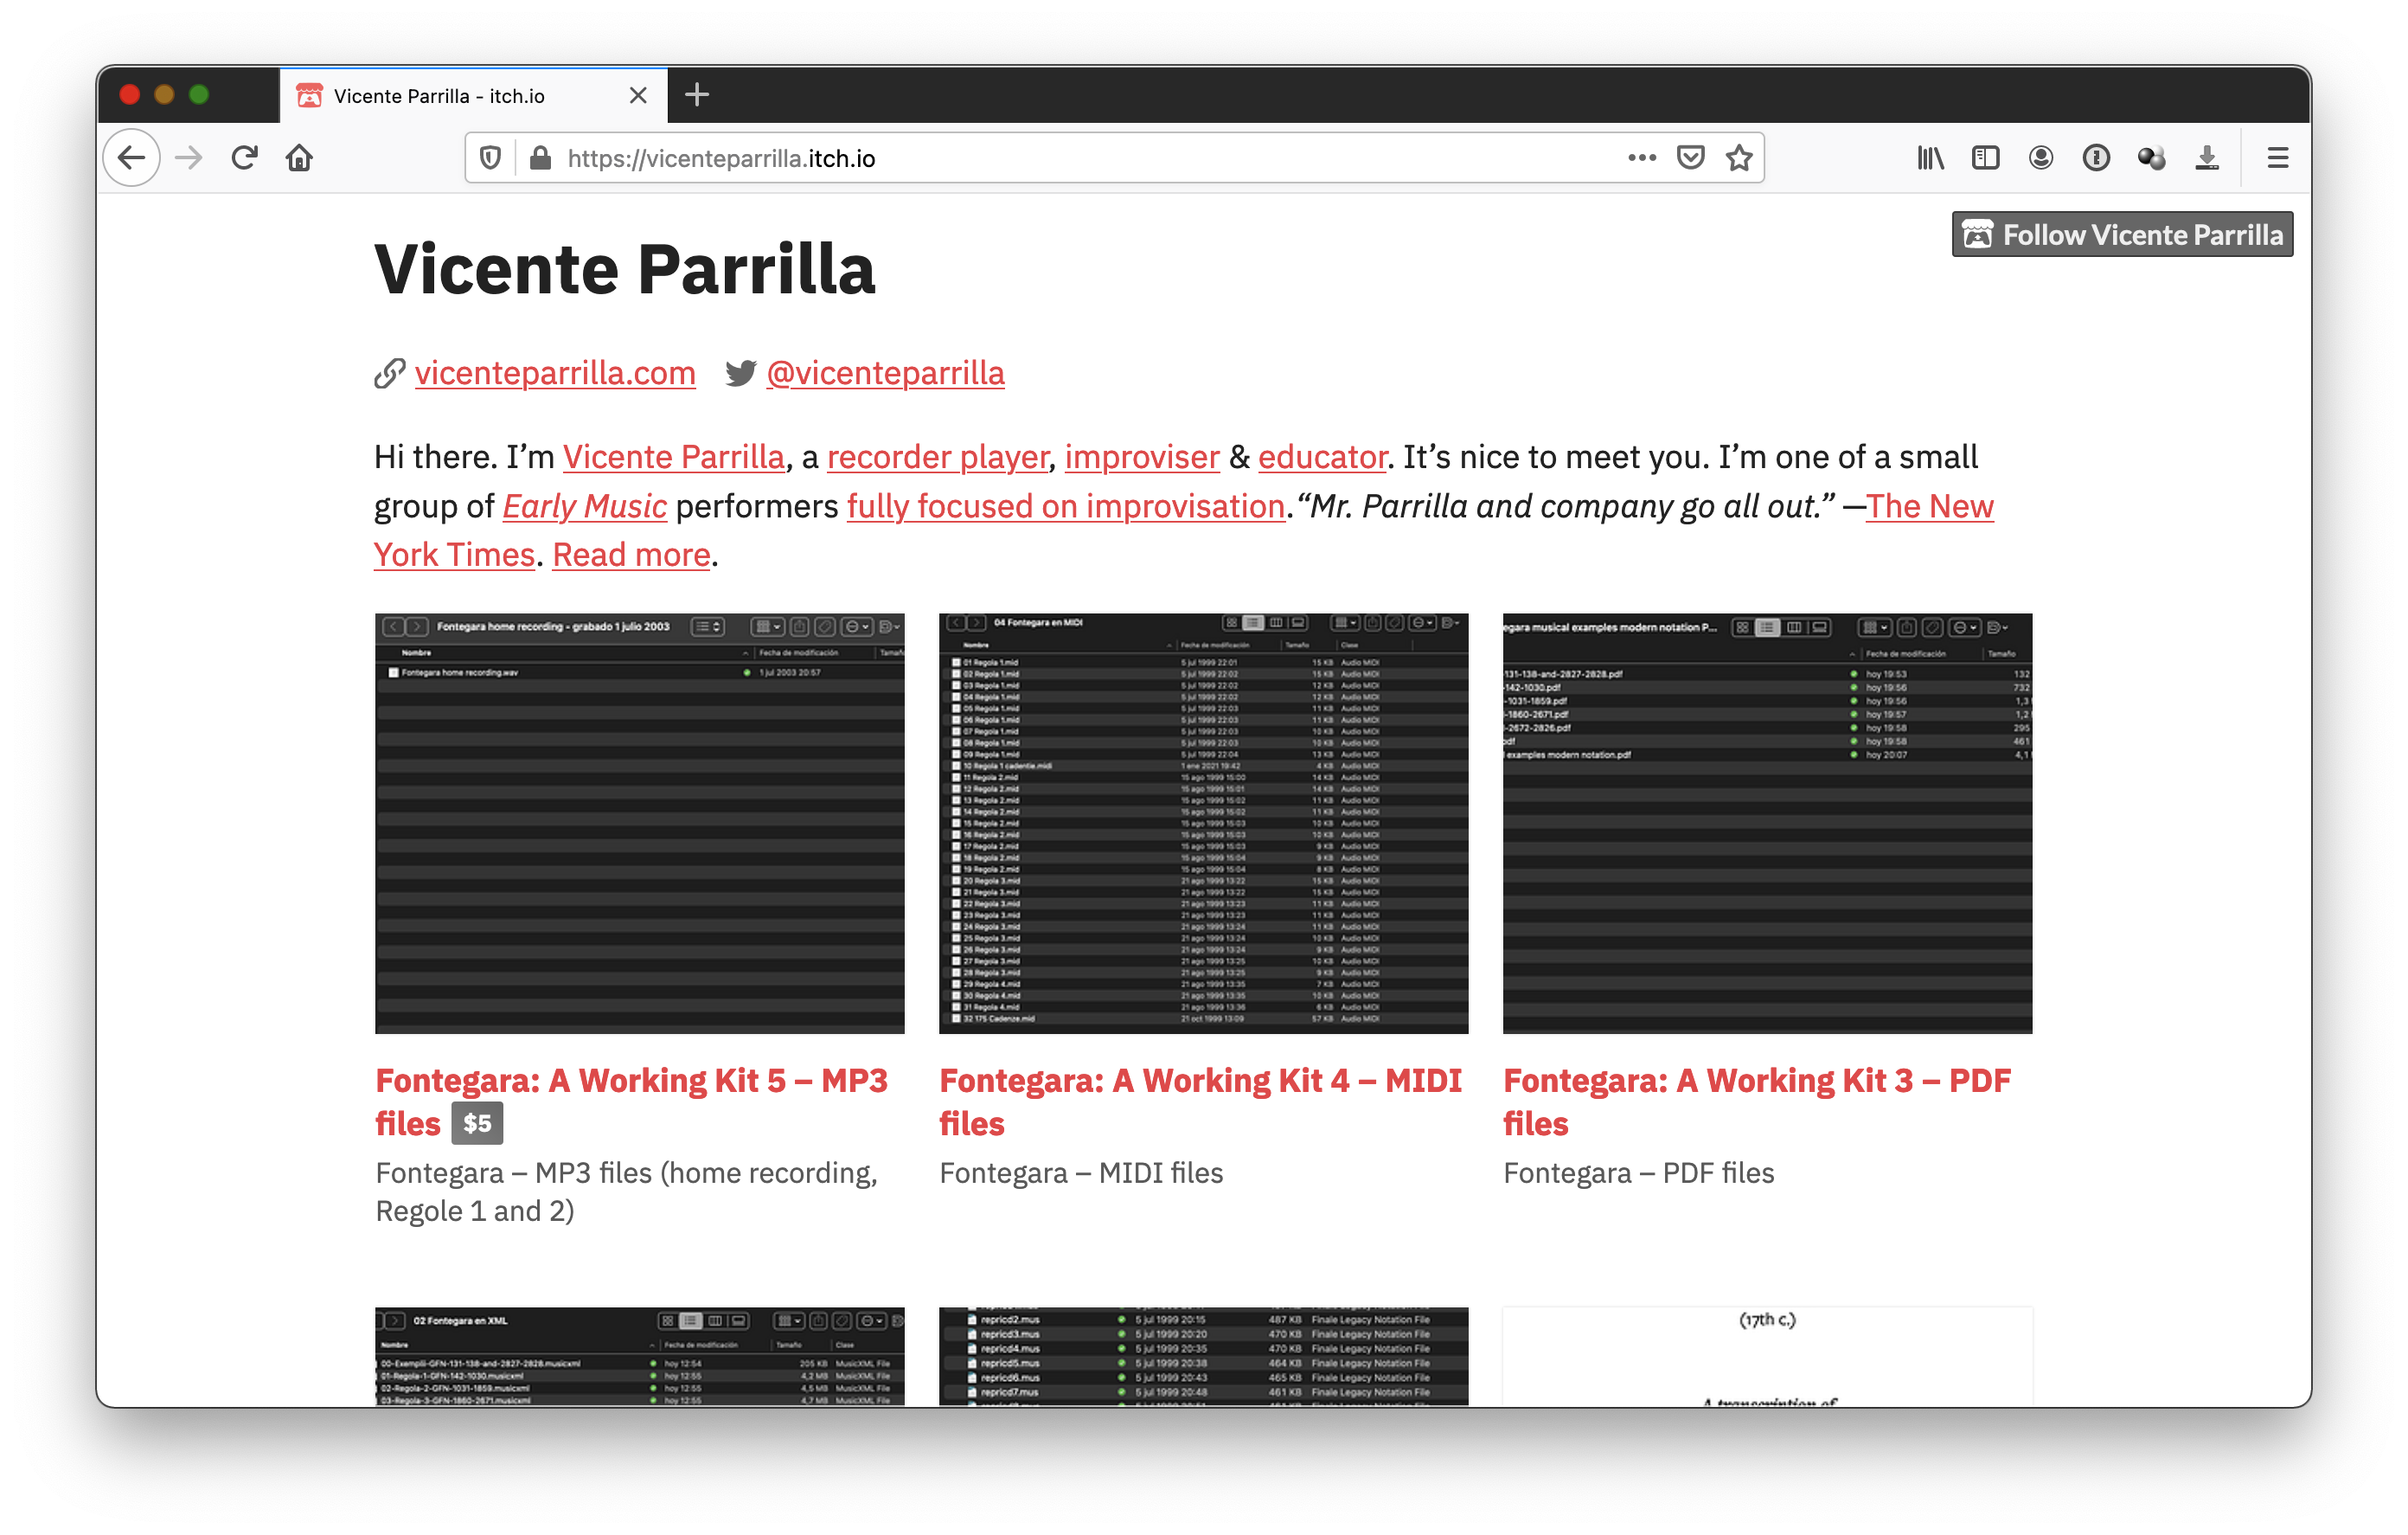Click the extension icon next to downloads
The width and height of the screenshot is (2408, 1535).
click(2151, 158)
